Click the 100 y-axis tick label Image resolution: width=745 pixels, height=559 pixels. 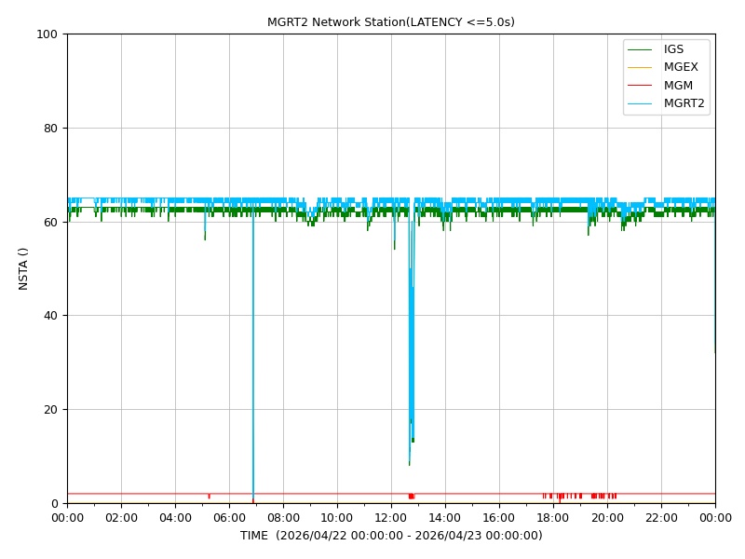47,34
